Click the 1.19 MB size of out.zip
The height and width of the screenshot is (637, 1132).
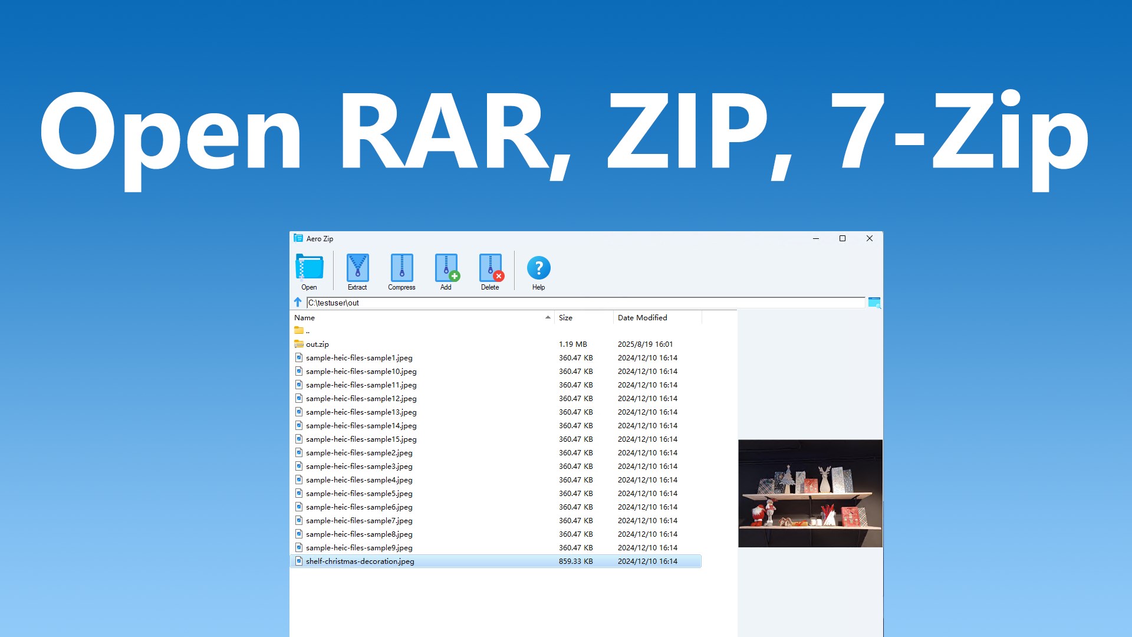572,344
